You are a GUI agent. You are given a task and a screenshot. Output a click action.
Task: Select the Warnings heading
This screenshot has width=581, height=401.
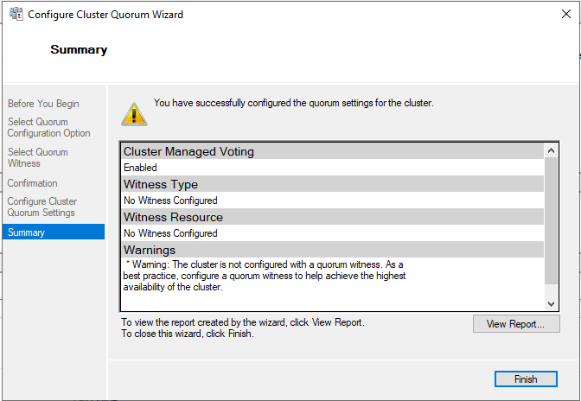(x=150, y=250)
